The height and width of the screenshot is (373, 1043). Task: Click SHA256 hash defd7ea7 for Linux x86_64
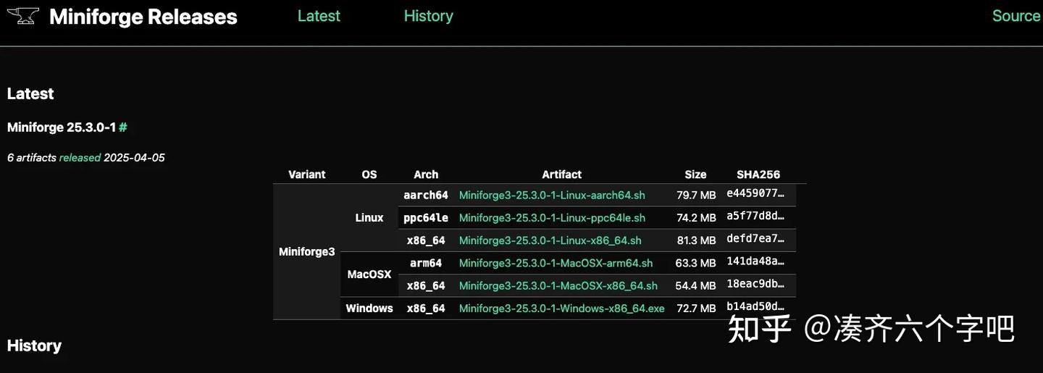click(755, 239)
